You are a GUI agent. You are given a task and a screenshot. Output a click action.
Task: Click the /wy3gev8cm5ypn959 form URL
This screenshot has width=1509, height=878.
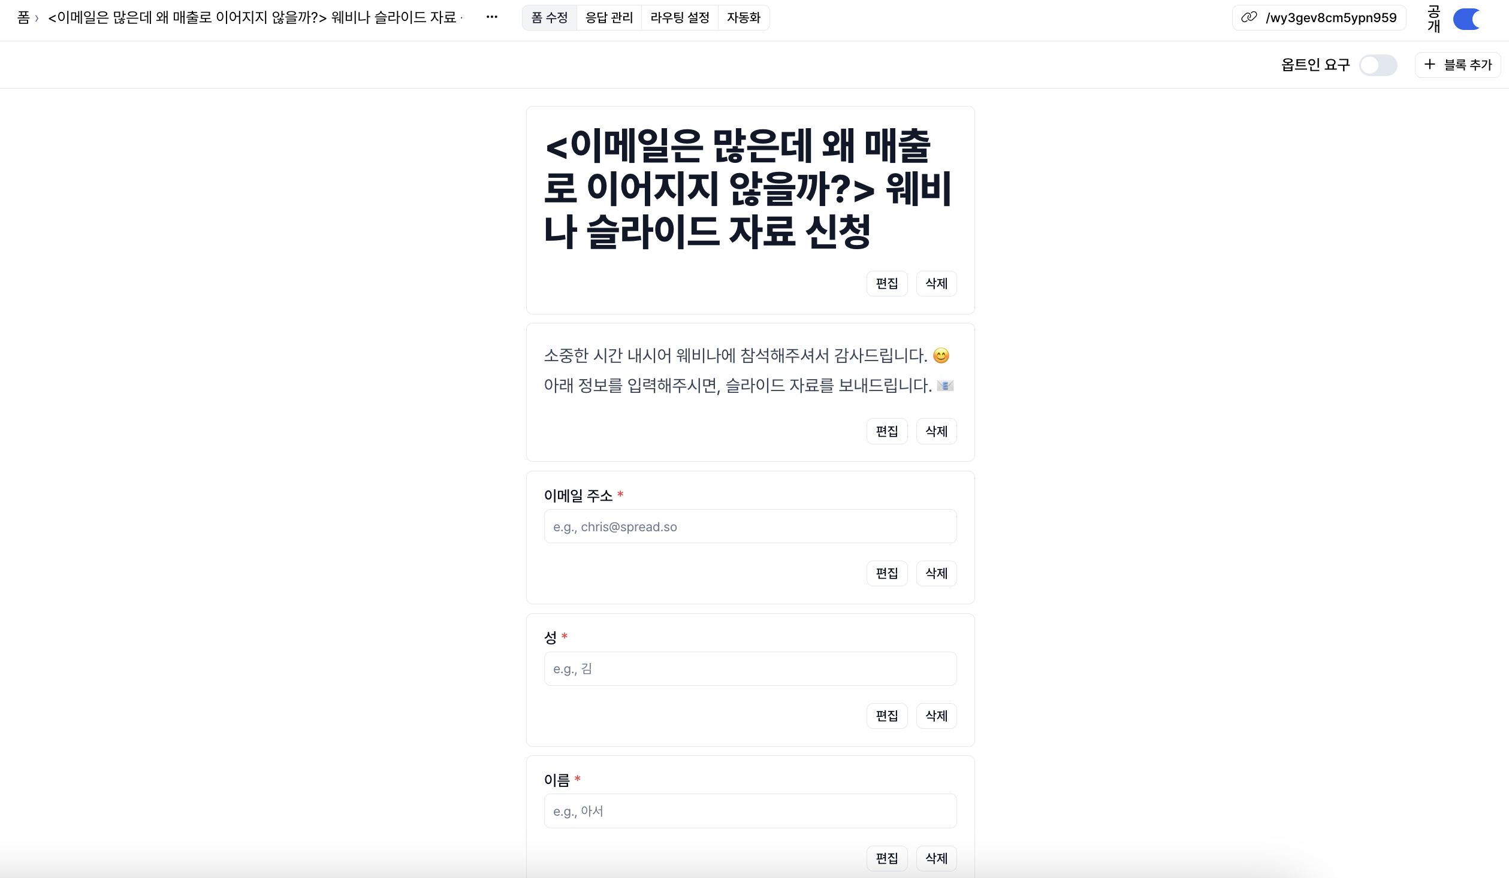click(1331, 17)
